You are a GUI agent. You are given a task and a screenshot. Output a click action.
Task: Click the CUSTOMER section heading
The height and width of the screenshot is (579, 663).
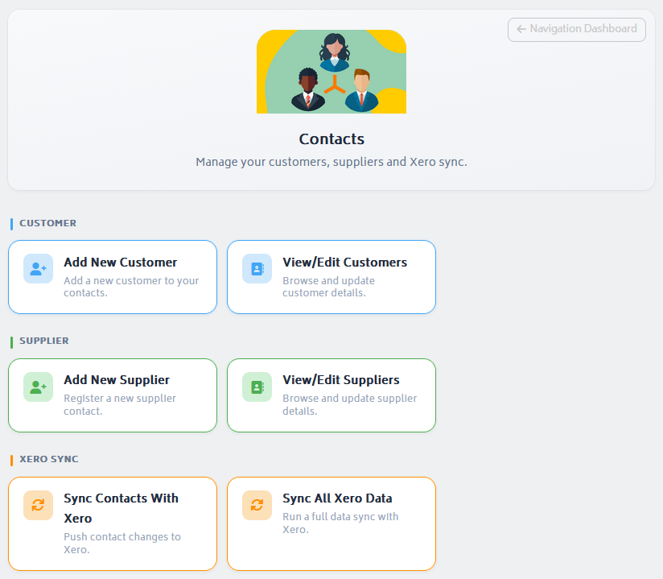pyautogui.click(x=47, y=223)
